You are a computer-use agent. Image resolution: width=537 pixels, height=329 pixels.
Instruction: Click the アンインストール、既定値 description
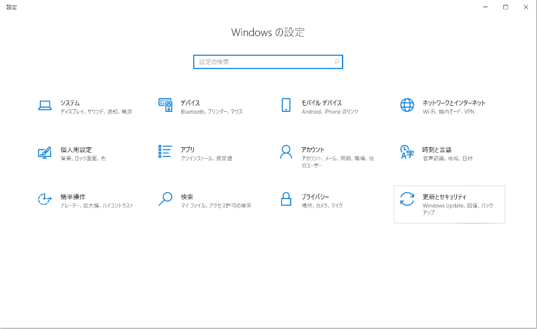click(x=206, y=158)
